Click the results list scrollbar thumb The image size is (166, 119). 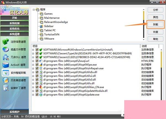pos(161,59)
